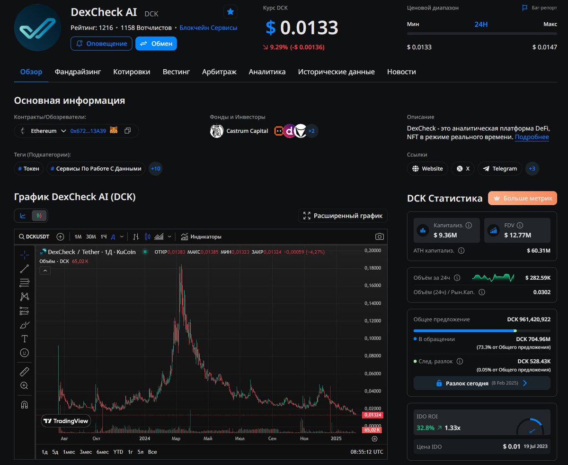Set chart interval to 1М

[x=78, y=237]
